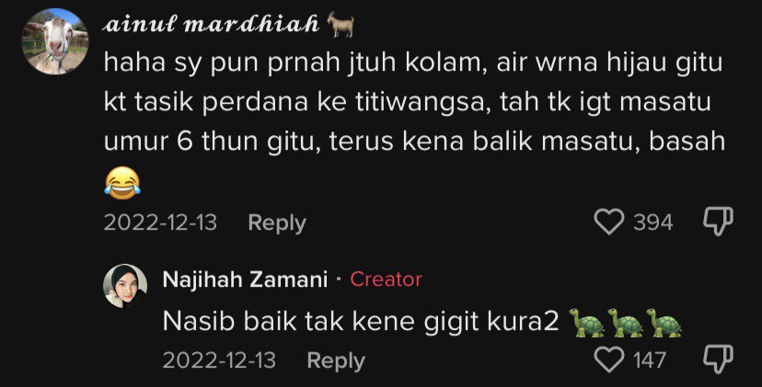Click the 147 likes count
The image size is (762, 387).
[650, 360]
